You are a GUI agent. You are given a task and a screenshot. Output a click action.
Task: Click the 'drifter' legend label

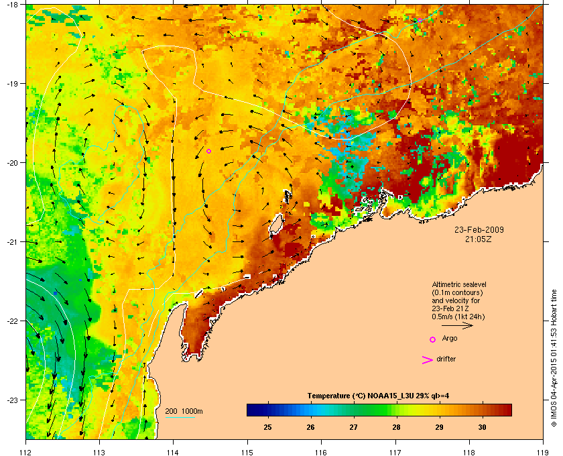tap(446, 359)
